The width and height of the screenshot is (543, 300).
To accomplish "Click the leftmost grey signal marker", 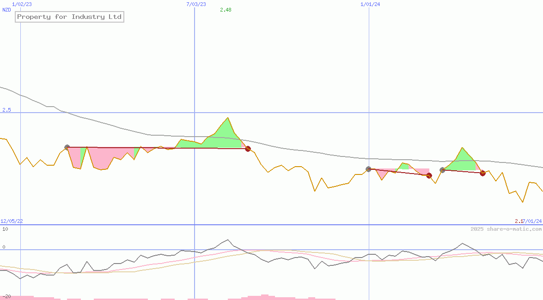I will pyautogui.click(x=67, y=147).
